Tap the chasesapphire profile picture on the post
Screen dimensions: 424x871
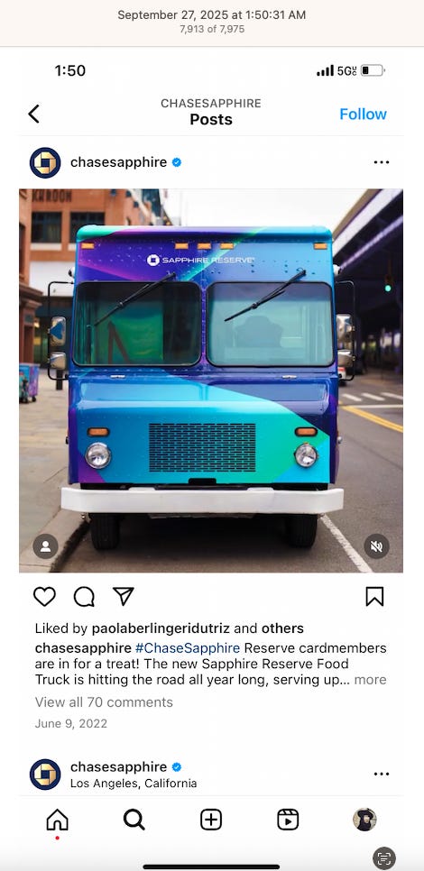tap(45, 163)
